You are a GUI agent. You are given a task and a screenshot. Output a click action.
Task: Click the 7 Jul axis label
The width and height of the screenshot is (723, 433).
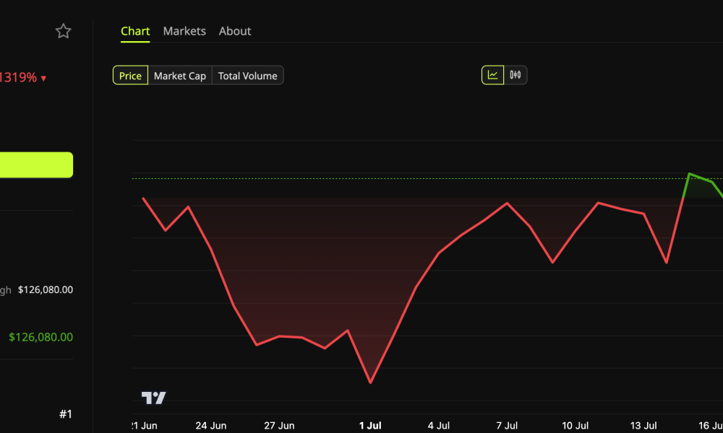(x=507, y=426)
